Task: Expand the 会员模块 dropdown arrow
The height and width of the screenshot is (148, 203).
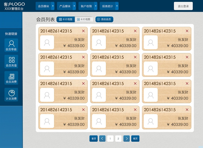Action: [x=53, y=6]
